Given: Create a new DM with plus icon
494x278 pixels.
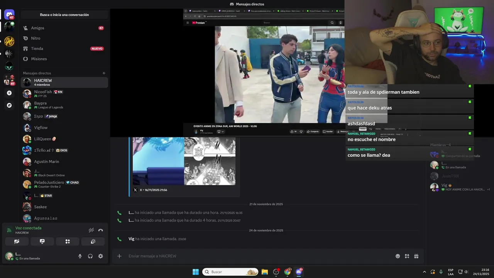Looking at the screenshot, I should coord(104,73).
